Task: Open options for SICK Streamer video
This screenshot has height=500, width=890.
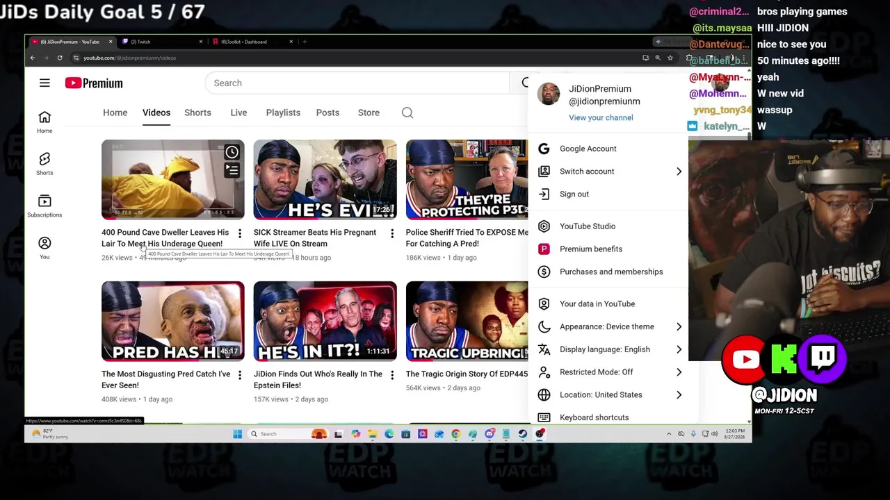Action: (x=392, y=233)
